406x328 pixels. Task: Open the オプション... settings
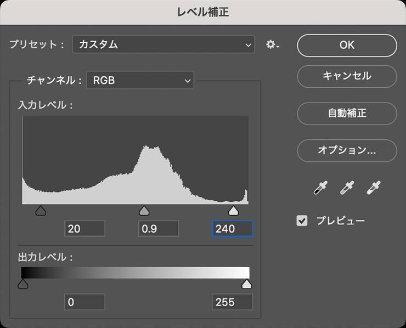[347, 150]
